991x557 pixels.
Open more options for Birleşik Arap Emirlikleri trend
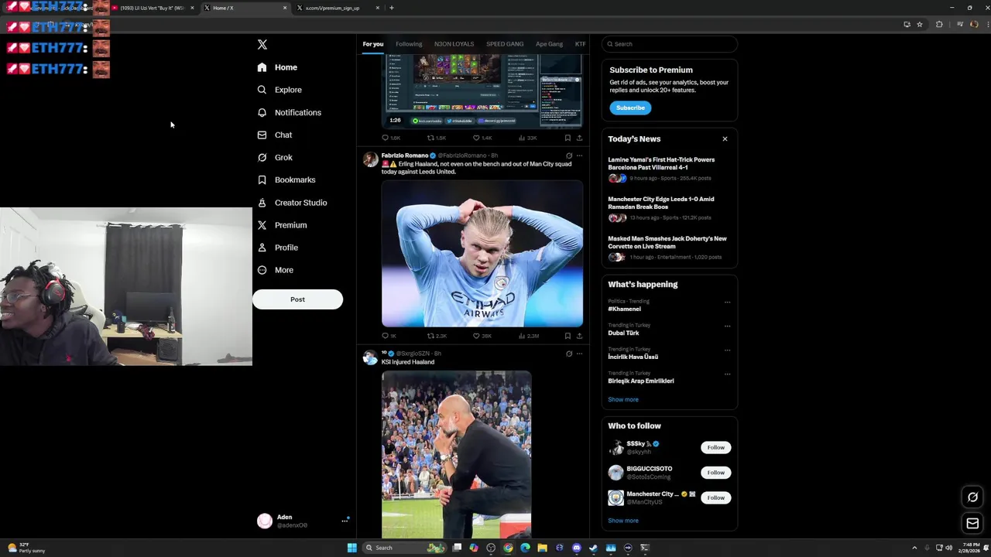727,374
